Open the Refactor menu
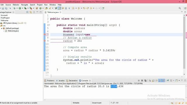 pos(16,5)
